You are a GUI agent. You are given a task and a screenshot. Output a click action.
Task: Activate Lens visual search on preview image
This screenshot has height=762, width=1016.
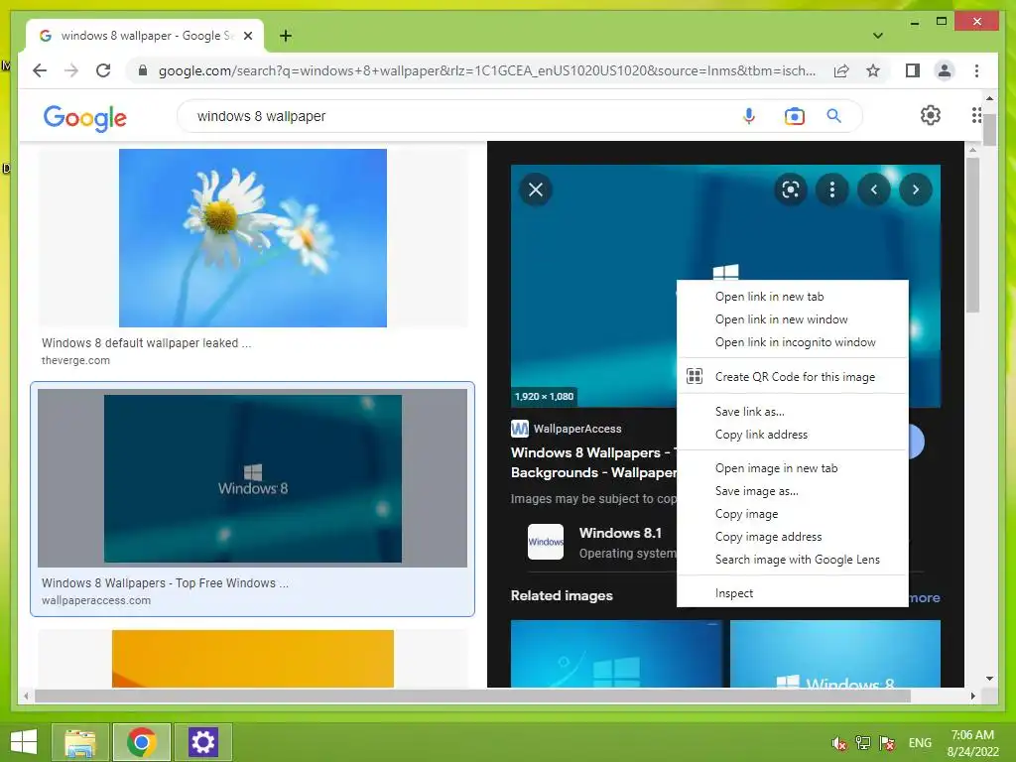point(791,190)
